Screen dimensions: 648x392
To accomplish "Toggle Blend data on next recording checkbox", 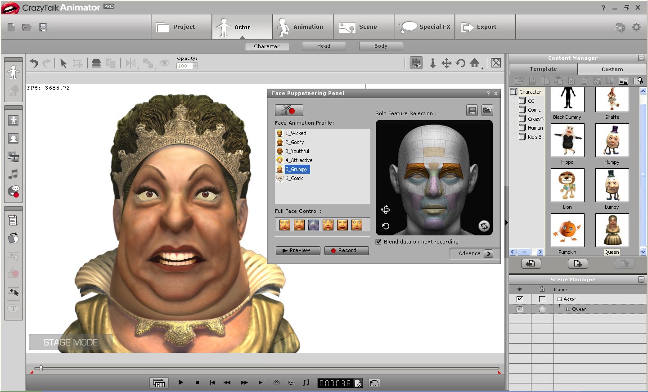I will click(378, 242).
